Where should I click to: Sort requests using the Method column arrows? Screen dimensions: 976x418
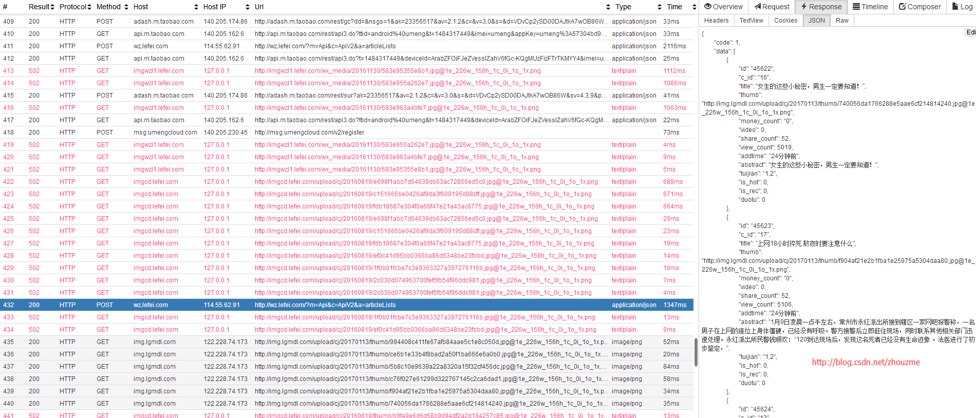click(126, 7)
